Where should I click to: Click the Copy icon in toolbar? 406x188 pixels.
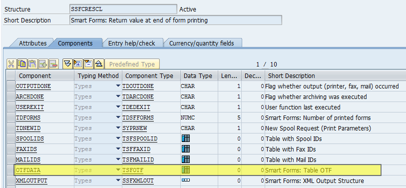pos(22,64)
